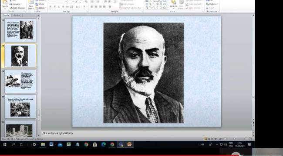Image resolution: width=283 pixels, height=156 pixels.
Task: Close the slide thumbnail pane
Action: (x=38, y=16)
